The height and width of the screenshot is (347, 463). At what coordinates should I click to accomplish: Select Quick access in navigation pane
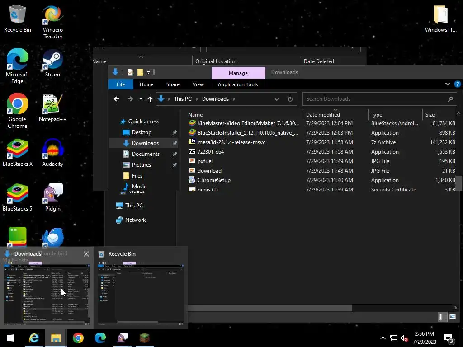(x=143, y=122)
